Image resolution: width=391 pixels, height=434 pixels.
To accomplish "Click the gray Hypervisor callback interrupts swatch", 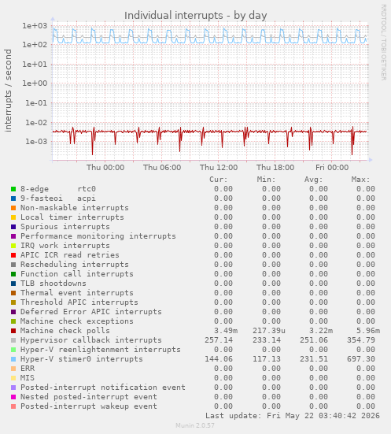I will click(x=13, y=340).
